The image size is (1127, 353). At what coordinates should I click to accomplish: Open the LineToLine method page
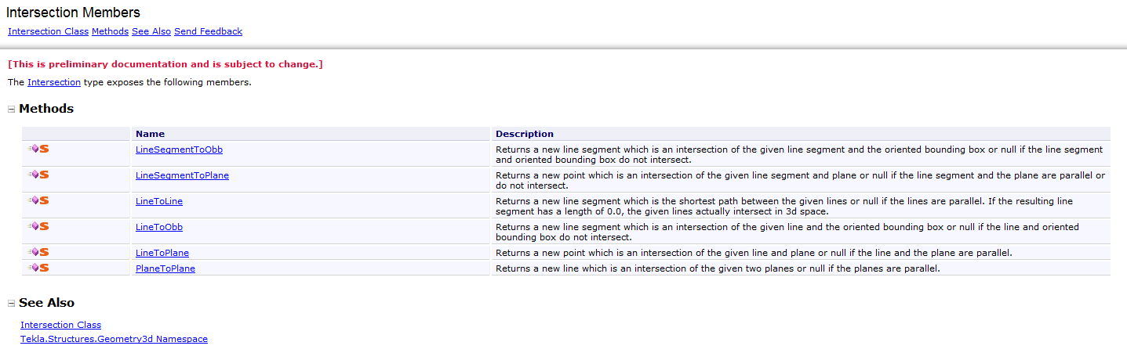[x=159, y=201]
